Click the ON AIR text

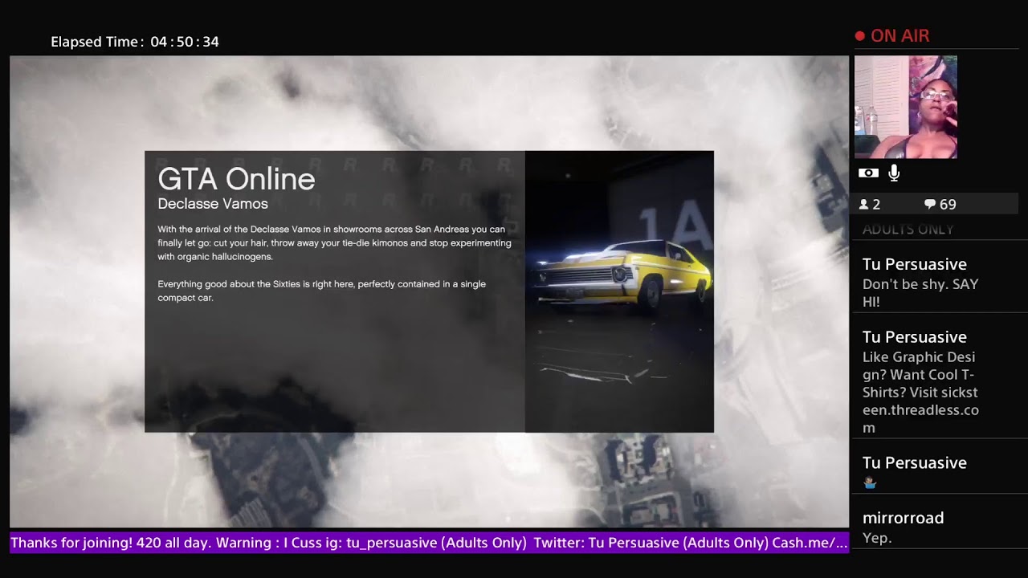click(900, 36)
